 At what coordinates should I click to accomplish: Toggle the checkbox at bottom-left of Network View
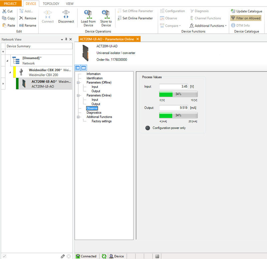(x=4, y=256)
